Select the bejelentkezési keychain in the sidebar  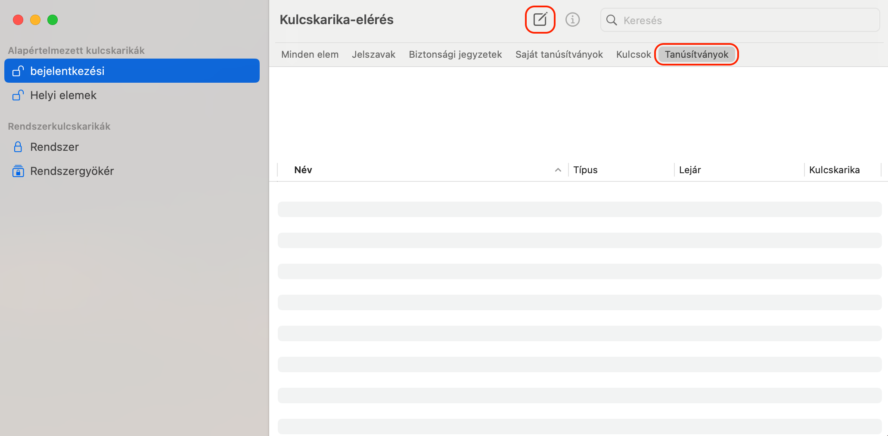67,71
